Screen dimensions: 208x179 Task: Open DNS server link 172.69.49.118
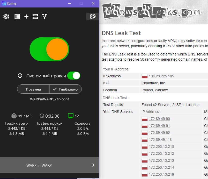160,140
